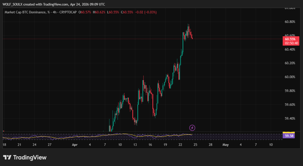Image resolution: width=303 pixels, height=166 pixels.
Task: Click the 19 date label on time axis
Action: point(165,145)
